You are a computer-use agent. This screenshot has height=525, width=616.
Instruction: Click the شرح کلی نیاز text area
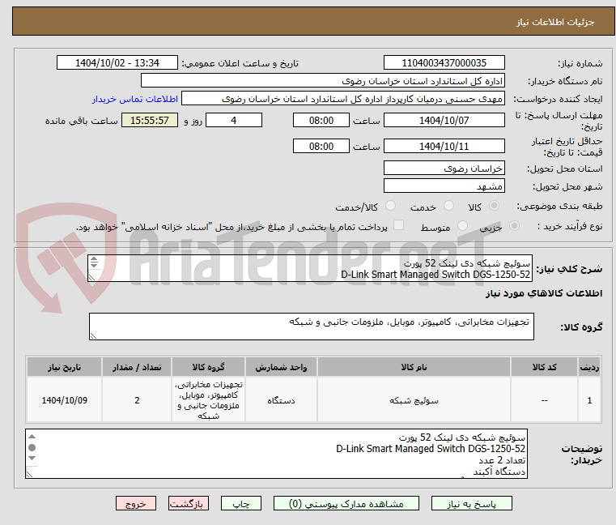310,268
